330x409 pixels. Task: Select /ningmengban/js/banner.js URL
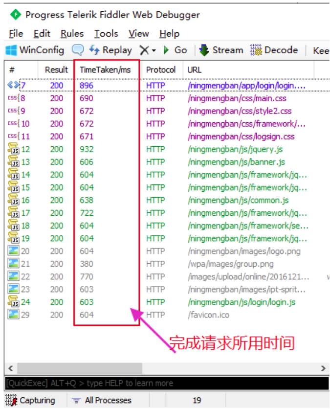236,162
